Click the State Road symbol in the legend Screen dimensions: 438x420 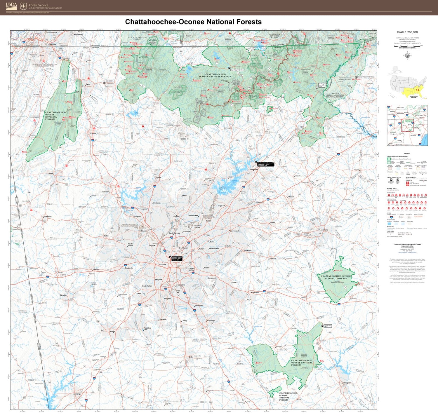click(x=409, y=217)
